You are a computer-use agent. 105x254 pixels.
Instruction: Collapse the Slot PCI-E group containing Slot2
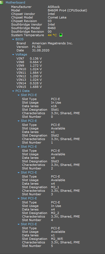click(x=18, y=121)
